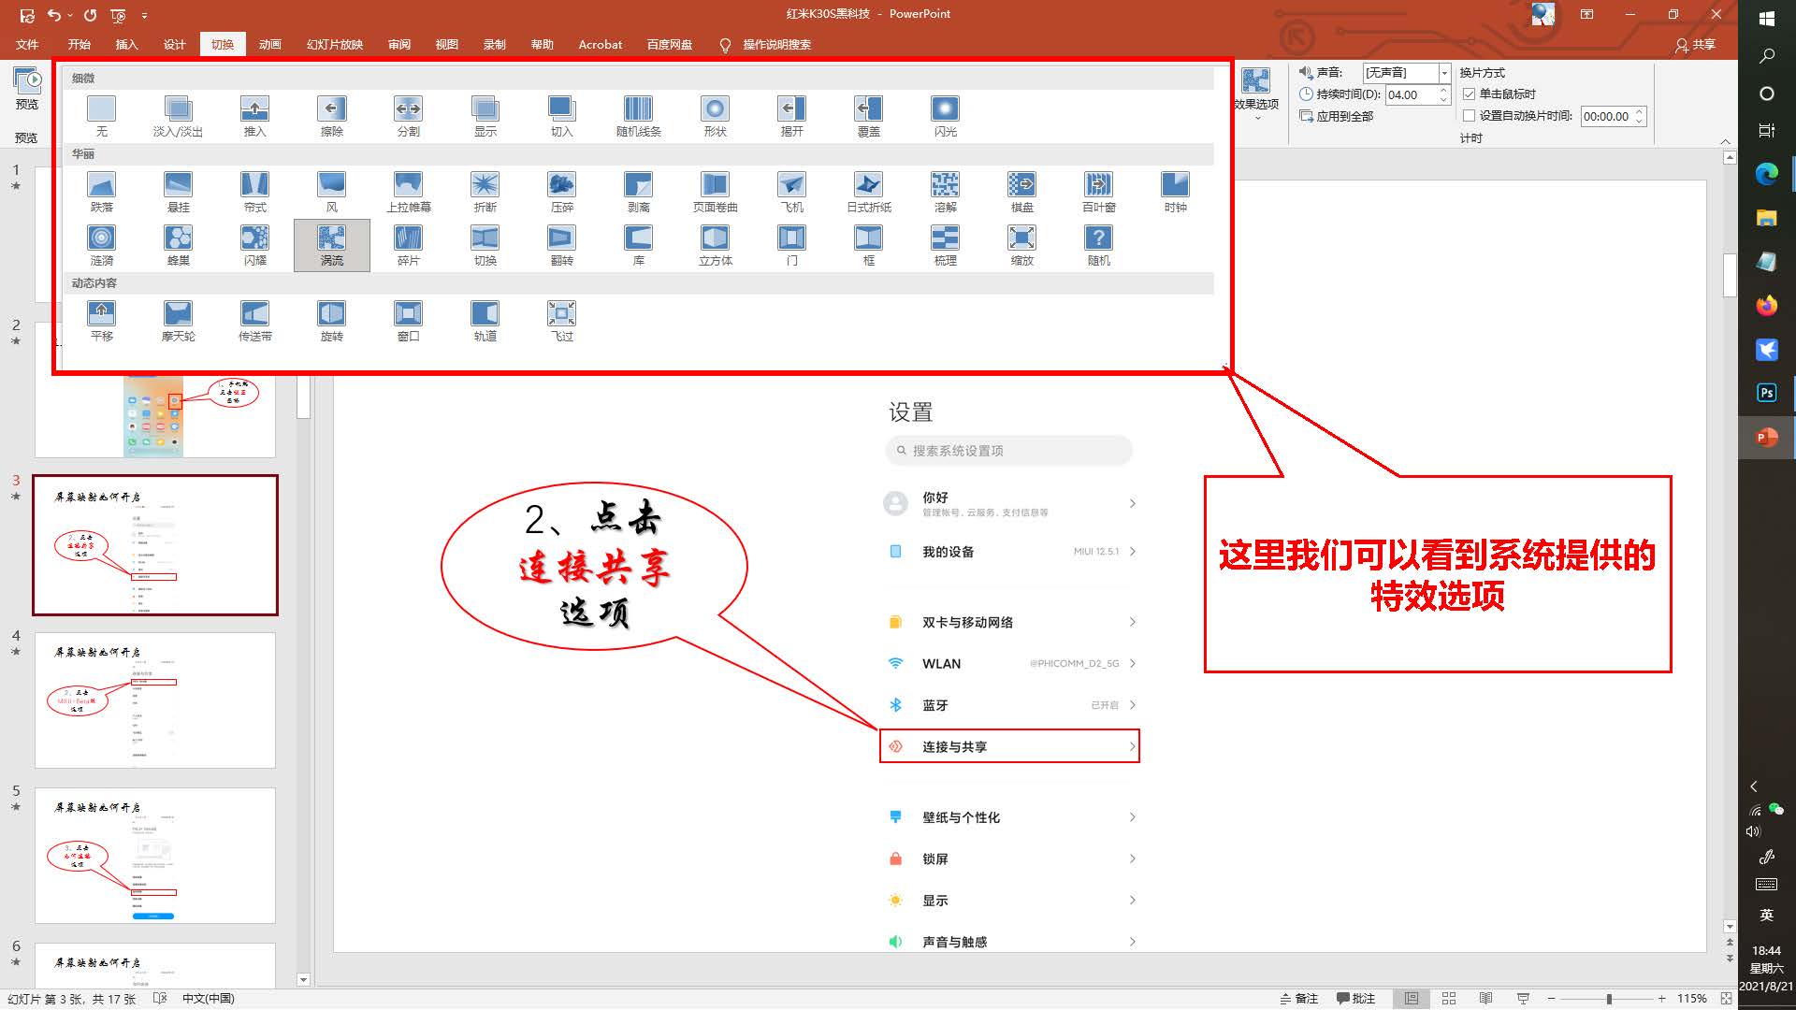The height and width of the screenshot is (1010, 1796).
Task: Apply the 时钟 clock transition
Action: pyautogui.click(x=1175, y=192)
